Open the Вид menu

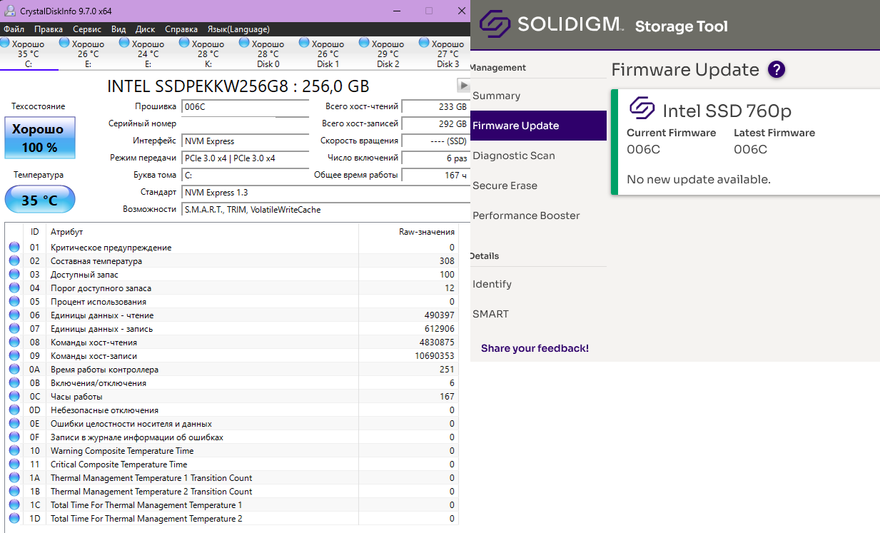(118, 29)
